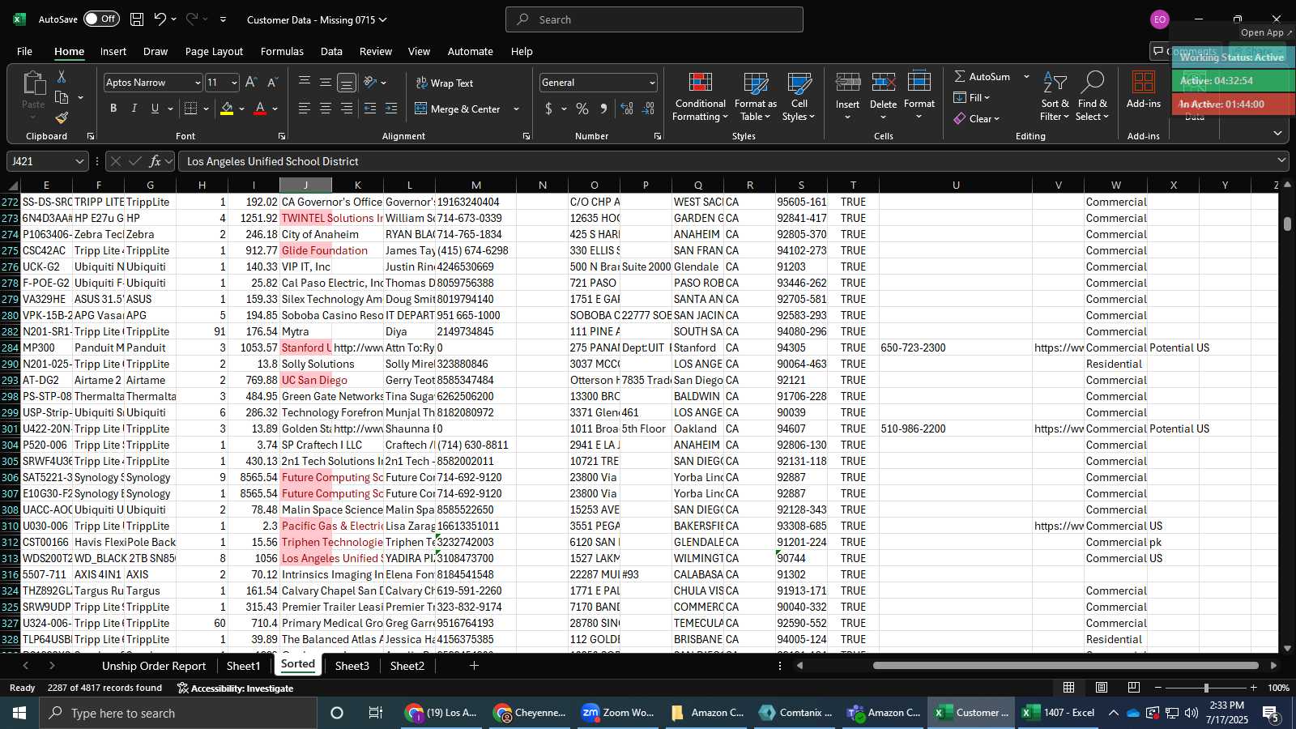Screen dimensions: 1296x729
Task: Expand Merge & Center dropdown arrow
Action: tap(517, 109)
